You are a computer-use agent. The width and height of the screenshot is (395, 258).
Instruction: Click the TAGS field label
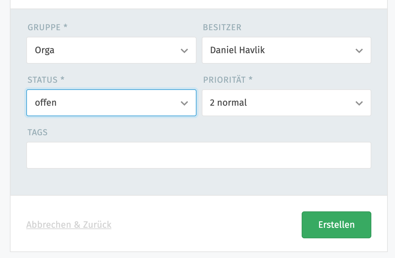coord(37,132)
